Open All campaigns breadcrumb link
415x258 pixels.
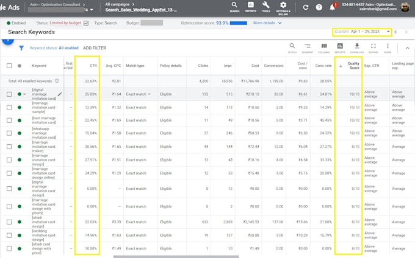(117, 4)
